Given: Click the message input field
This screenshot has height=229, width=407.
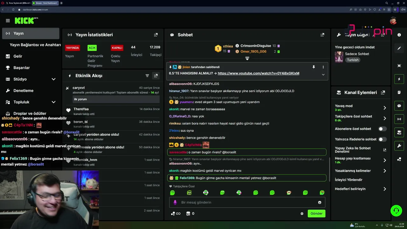Looking at the screenshot, I should (247, 202).
